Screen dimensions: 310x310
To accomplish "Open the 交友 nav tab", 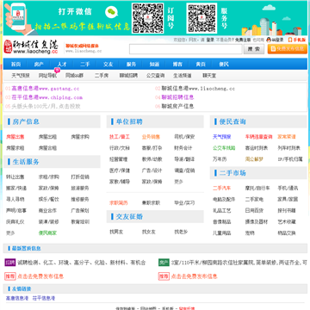I will [108, 65].
